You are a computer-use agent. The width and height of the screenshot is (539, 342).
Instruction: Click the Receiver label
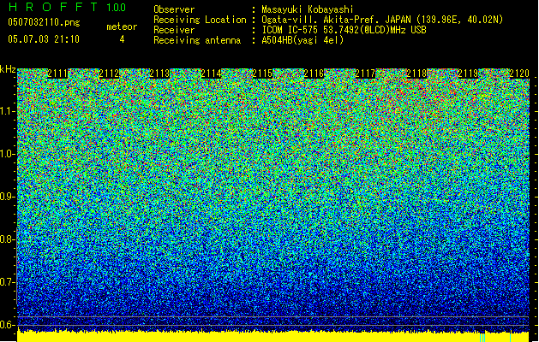pos(174,30)
